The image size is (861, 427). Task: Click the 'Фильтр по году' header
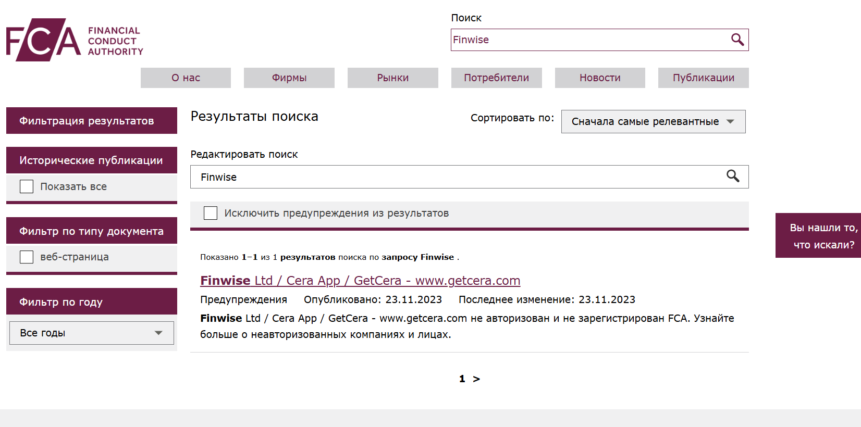(x=92, y=302)
